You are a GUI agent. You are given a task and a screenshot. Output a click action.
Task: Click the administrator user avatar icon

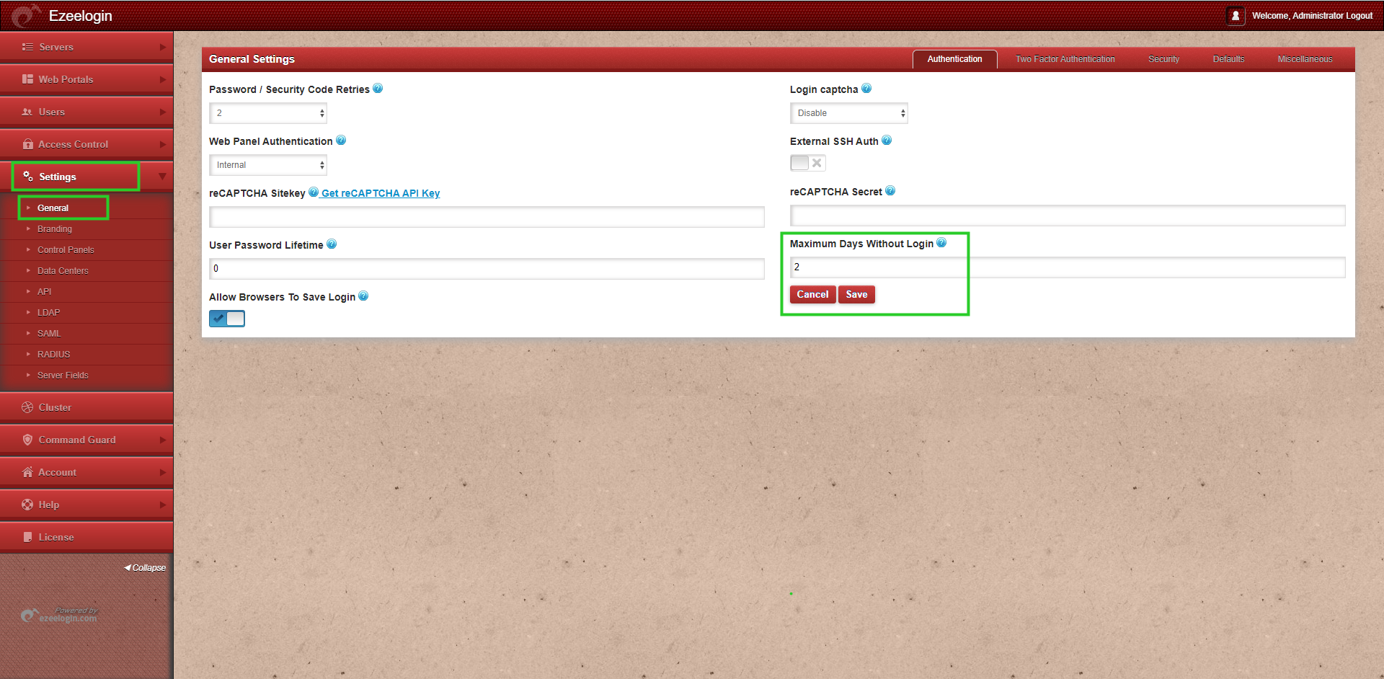point(1236,15)
